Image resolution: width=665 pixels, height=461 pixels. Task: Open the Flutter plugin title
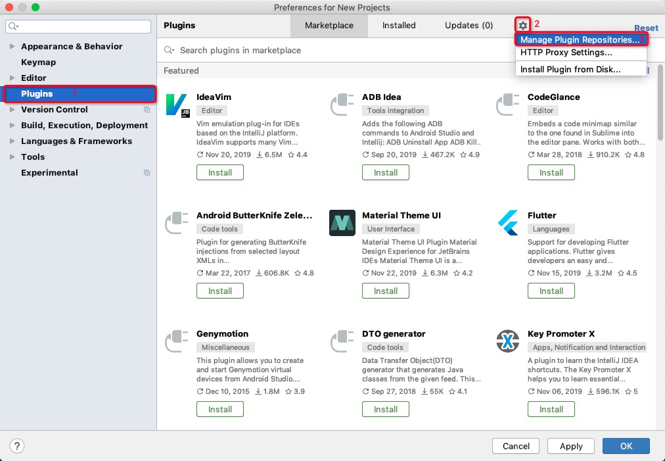542,215
